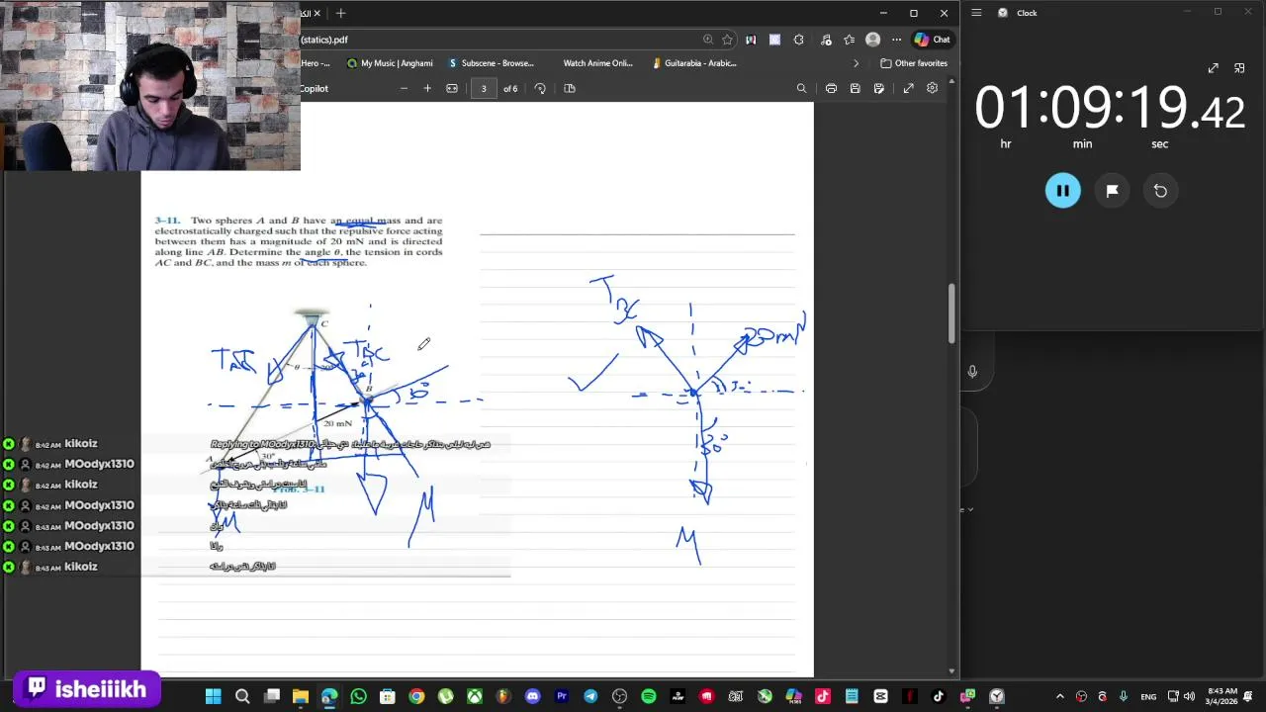Screen dimensions: 1266x712
Task: Open Windows Start menu
Action: 214,696
